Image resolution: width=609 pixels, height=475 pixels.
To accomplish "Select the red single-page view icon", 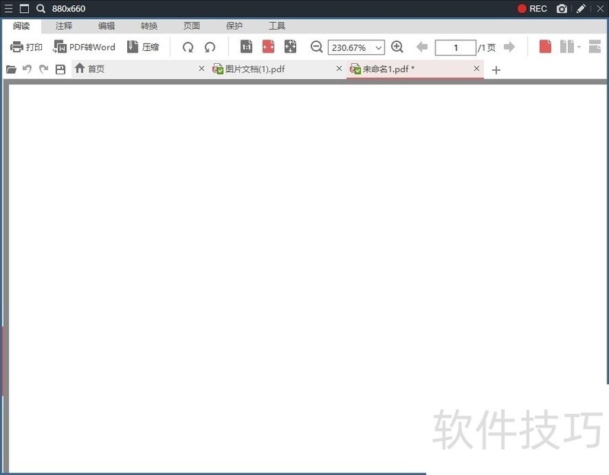I will click(545, 46).
